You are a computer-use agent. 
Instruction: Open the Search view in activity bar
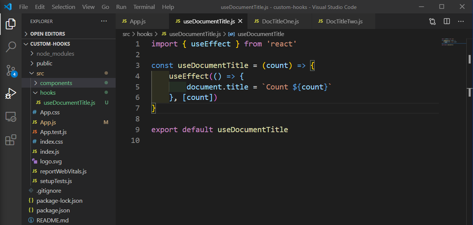11,47
